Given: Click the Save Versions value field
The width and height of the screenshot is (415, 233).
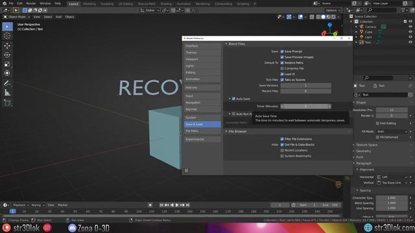Looking at the screenshot, I should click(x=305, y=85).
